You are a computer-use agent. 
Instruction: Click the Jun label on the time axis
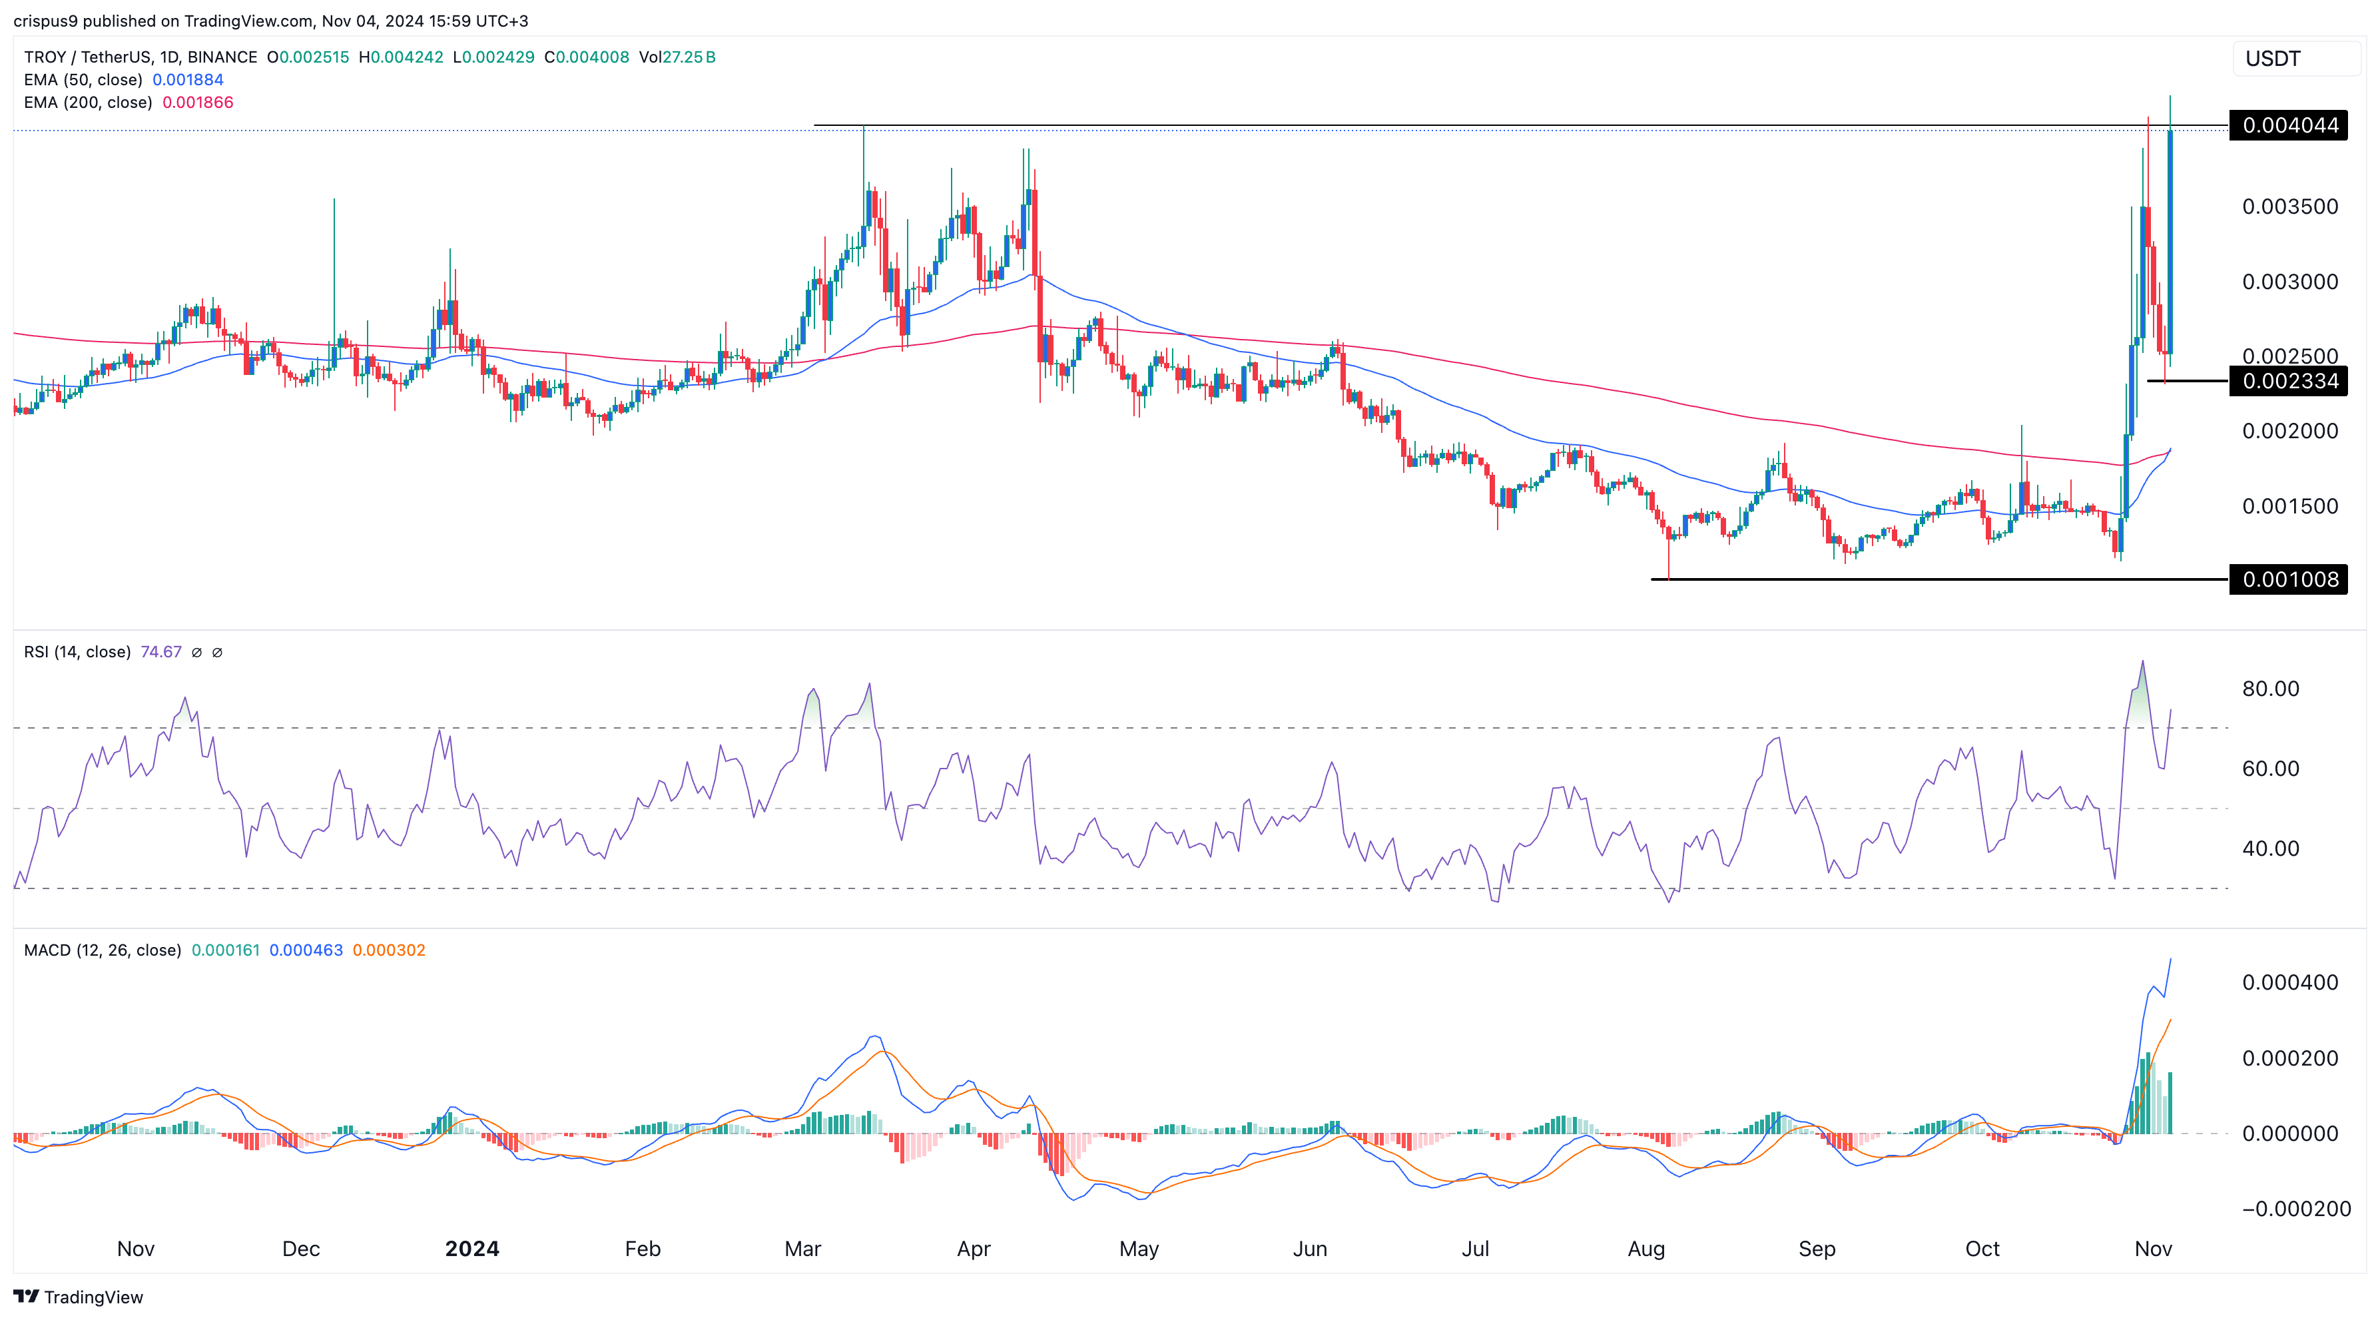pyautogui.click(x=1310, y=1249)
